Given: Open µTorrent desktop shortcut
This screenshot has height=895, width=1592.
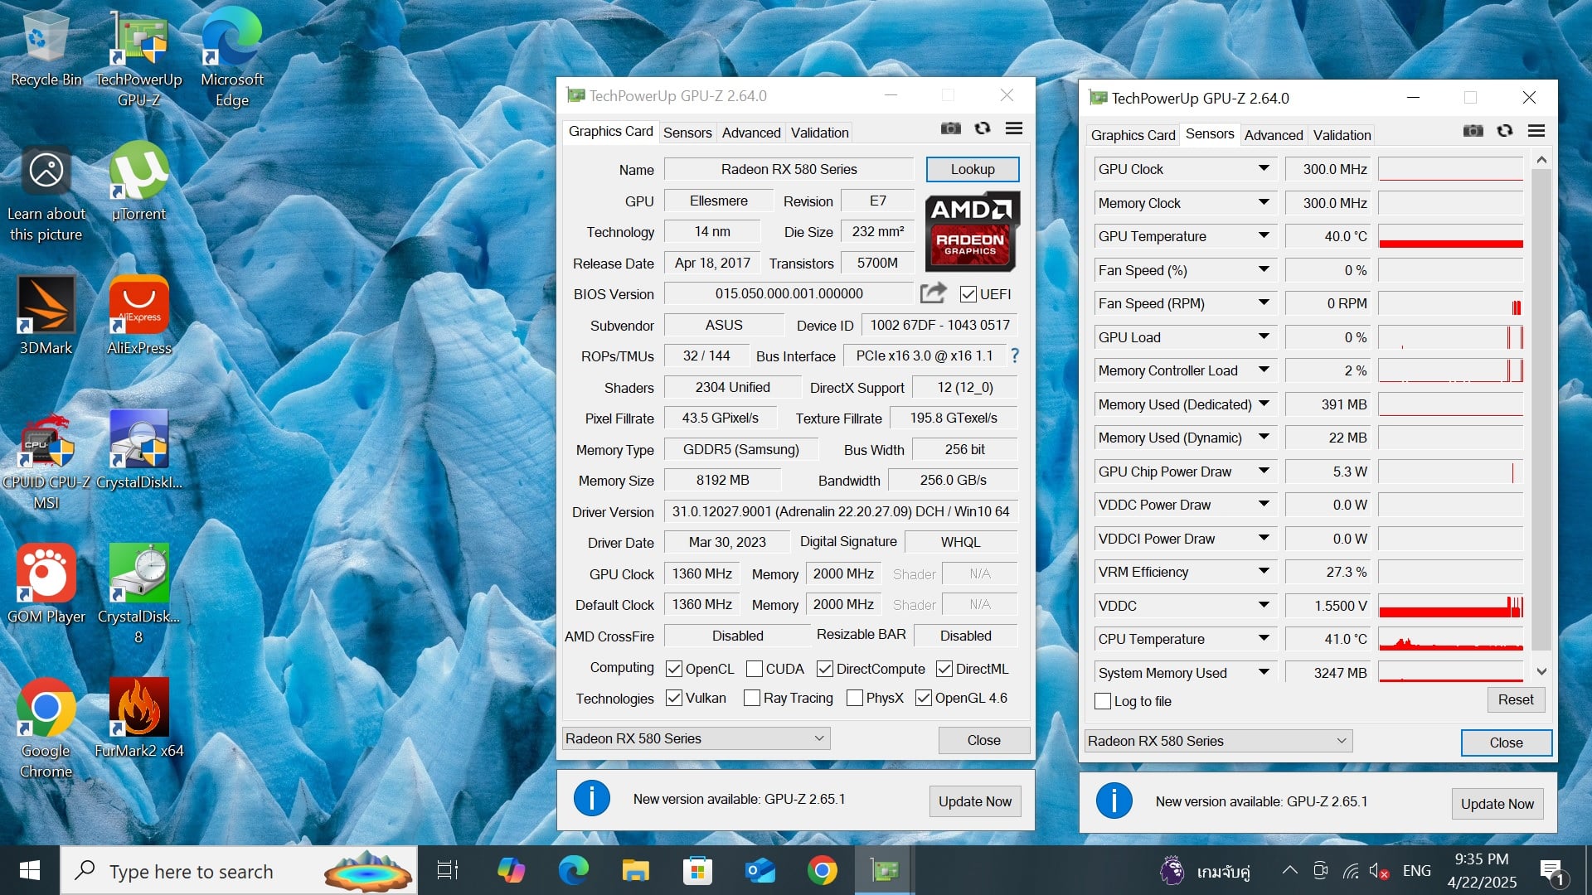Looking at the screenshot, I should [139, 181].
